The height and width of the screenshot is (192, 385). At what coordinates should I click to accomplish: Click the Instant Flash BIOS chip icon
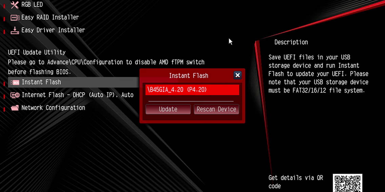15,82
